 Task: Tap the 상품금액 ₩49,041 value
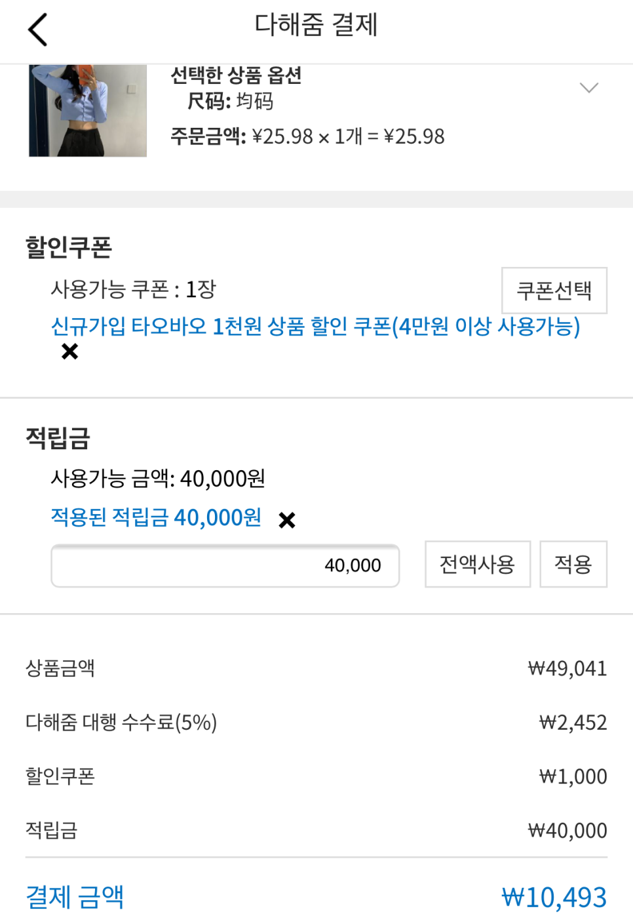coord(567,668)
